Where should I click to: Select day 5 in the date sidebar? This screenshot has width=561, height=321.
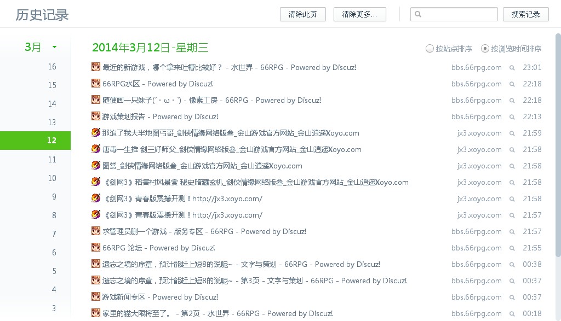pos(54,271)
